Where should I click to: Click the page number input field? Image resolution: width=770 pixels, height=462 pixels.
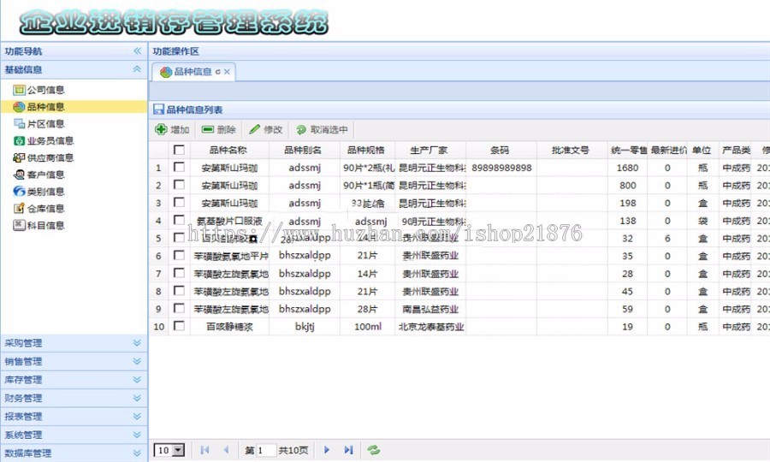(x=266, y=450)
